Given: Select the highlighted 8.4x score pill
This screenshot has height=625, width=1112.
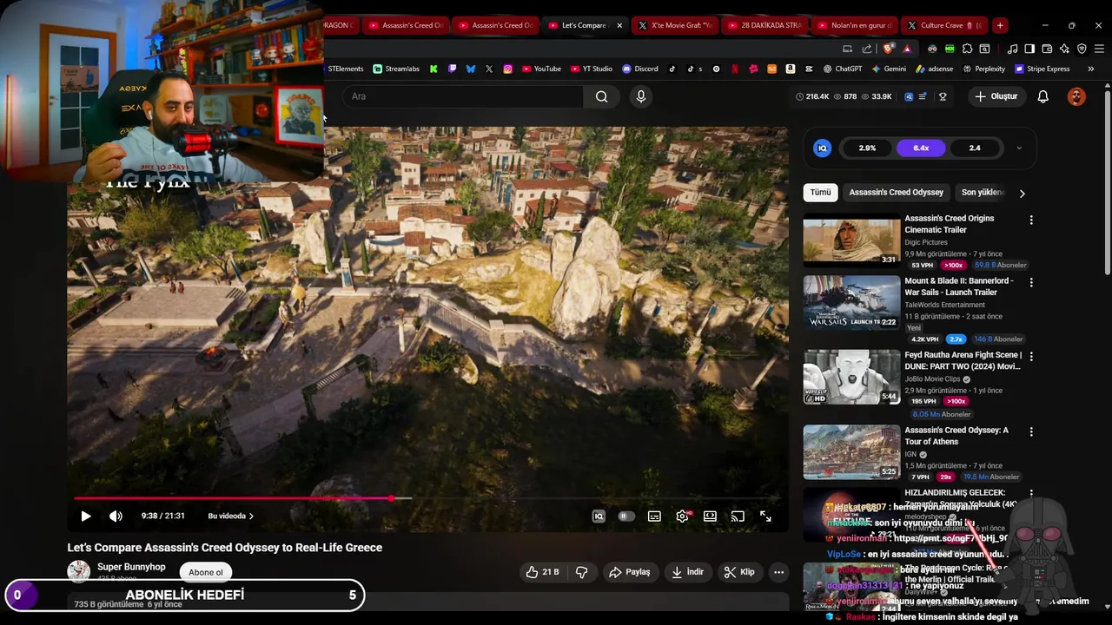Looking at the screenshot, I should point(921,148).
